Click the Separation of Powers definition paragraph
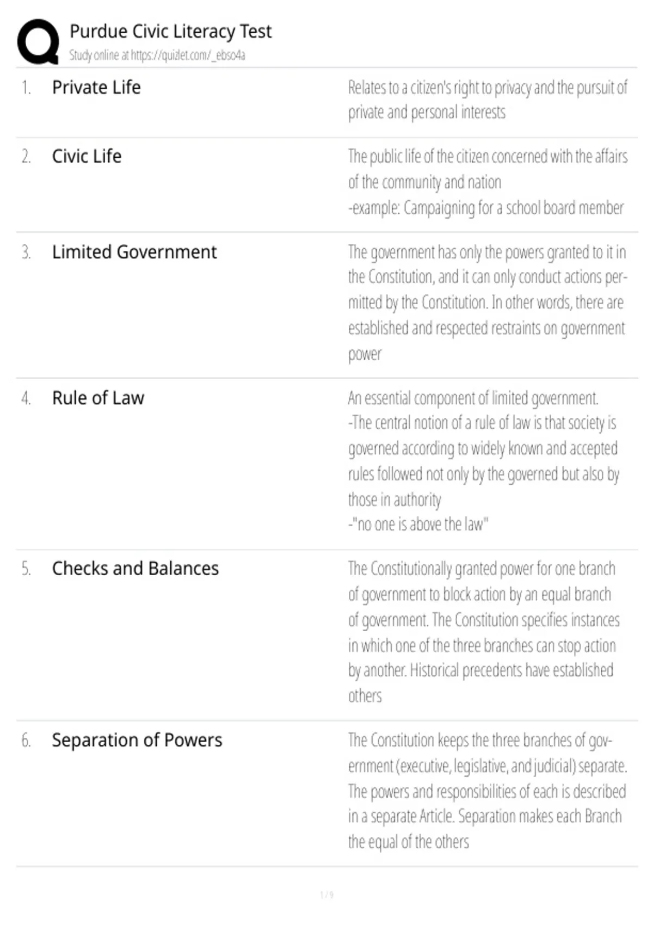 tap(488, 791)
